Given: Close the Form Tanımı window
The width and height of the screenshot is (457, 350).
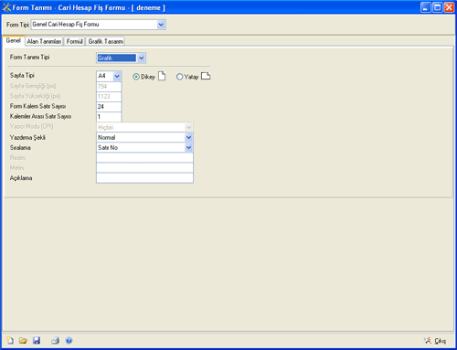Looking at the screenshot, I should click(x=449, y=7).
